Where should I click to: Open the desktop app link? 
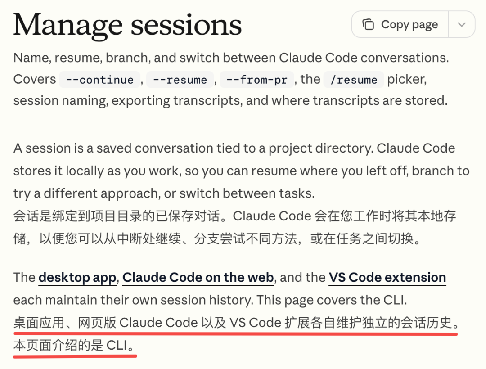[77, 278]
